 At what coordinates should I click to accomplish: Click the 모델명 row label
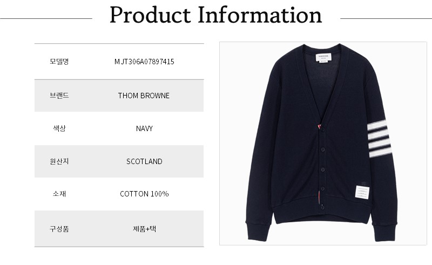point(59,62)
